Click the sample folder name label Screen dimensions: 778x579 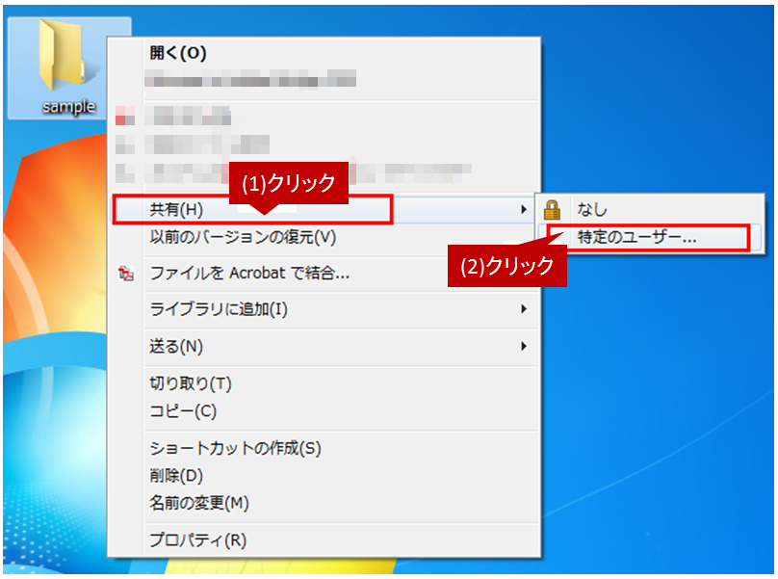(69, 106)
